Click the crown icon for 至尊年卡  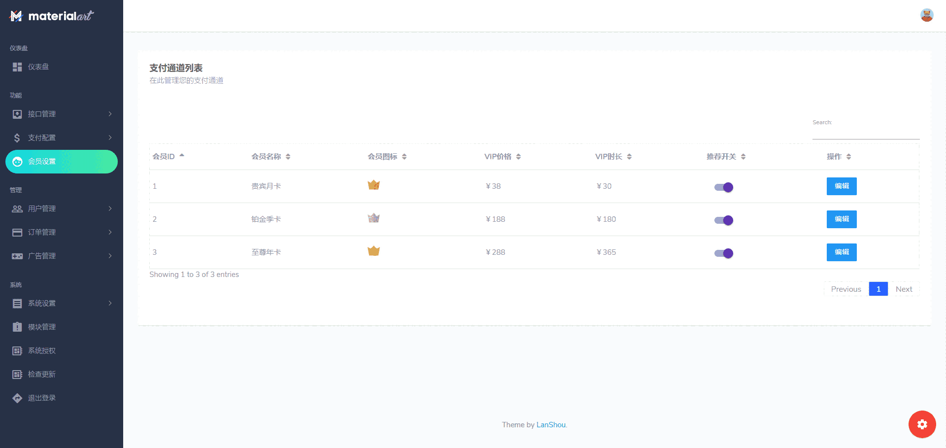[373, 251]
